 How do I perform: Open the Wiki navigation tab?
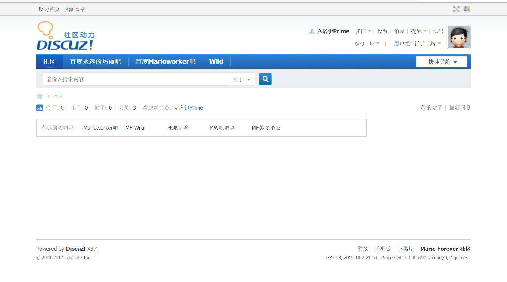pyautogui.click(x=216, y=61)
